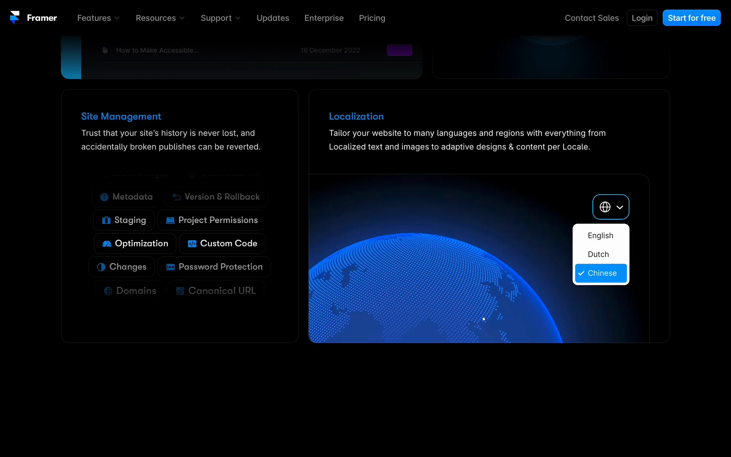
Task: Select the checked Chinese language option
Action: click(601, 273)
